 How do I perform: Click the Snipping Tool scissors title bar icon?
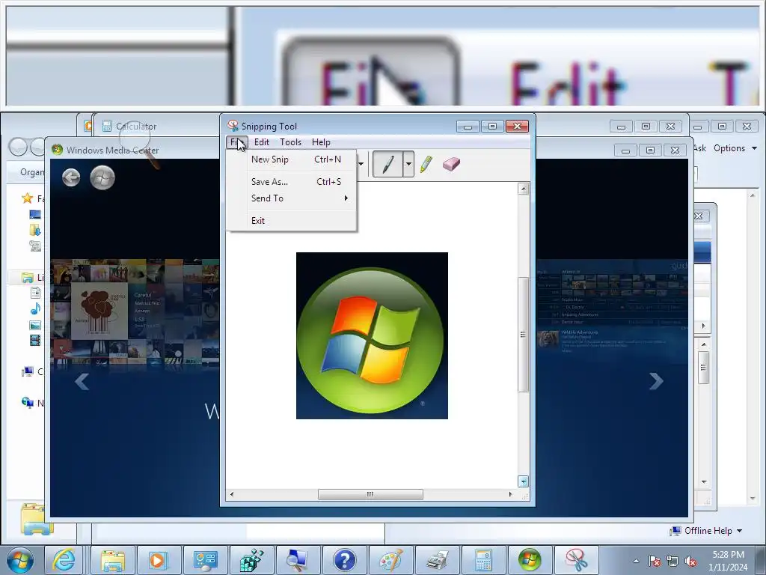point(233,126)
